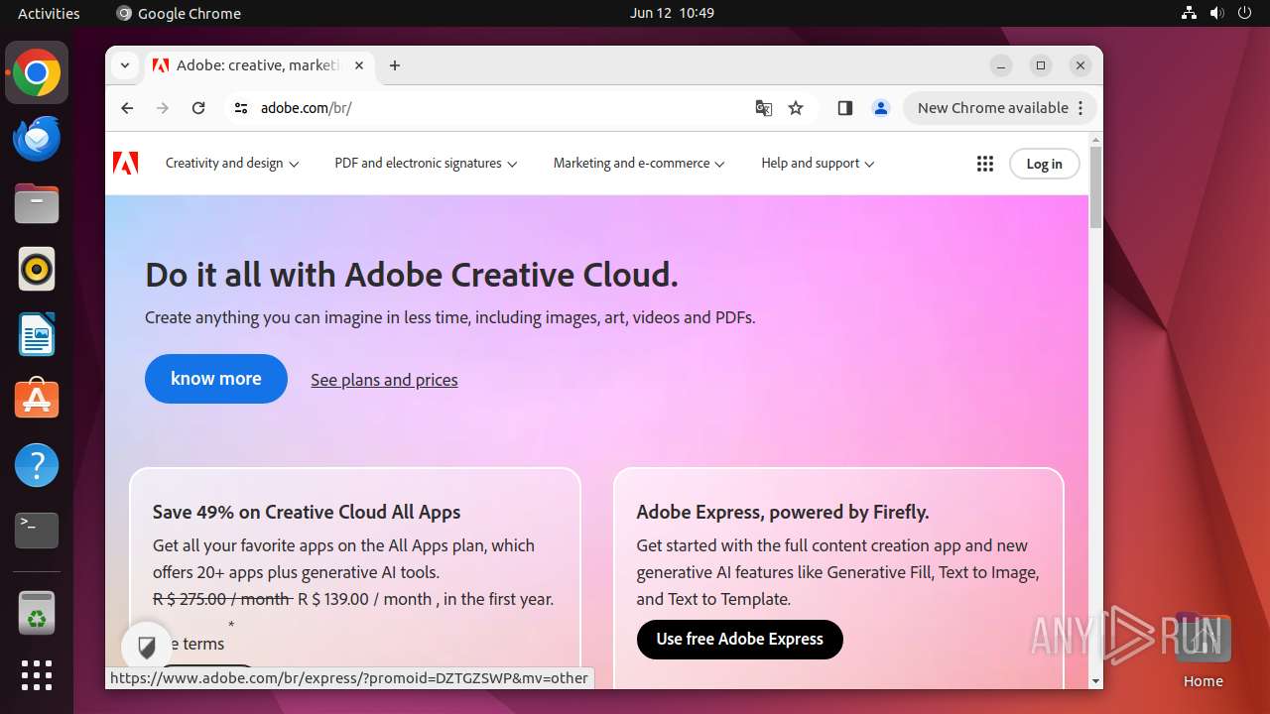Expand Marketing and e-commerce menu
Screen dimensions: 1270x714
coord(639,164)
